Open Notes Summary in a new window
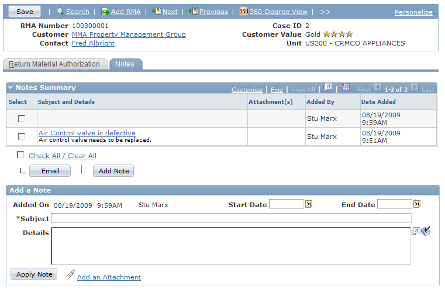The image size is (445, 290). (328, 88)
